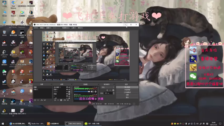This screenshot has width=224, height=126.
Task: Remove the selected source with the minus icon
Action: coord(58,100)
